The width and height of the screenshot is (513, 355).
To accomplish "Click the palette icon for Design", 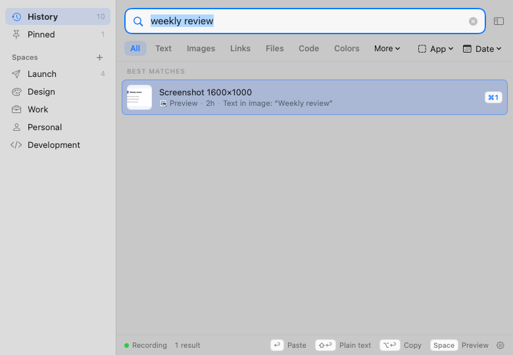I will tap(16, 92).
